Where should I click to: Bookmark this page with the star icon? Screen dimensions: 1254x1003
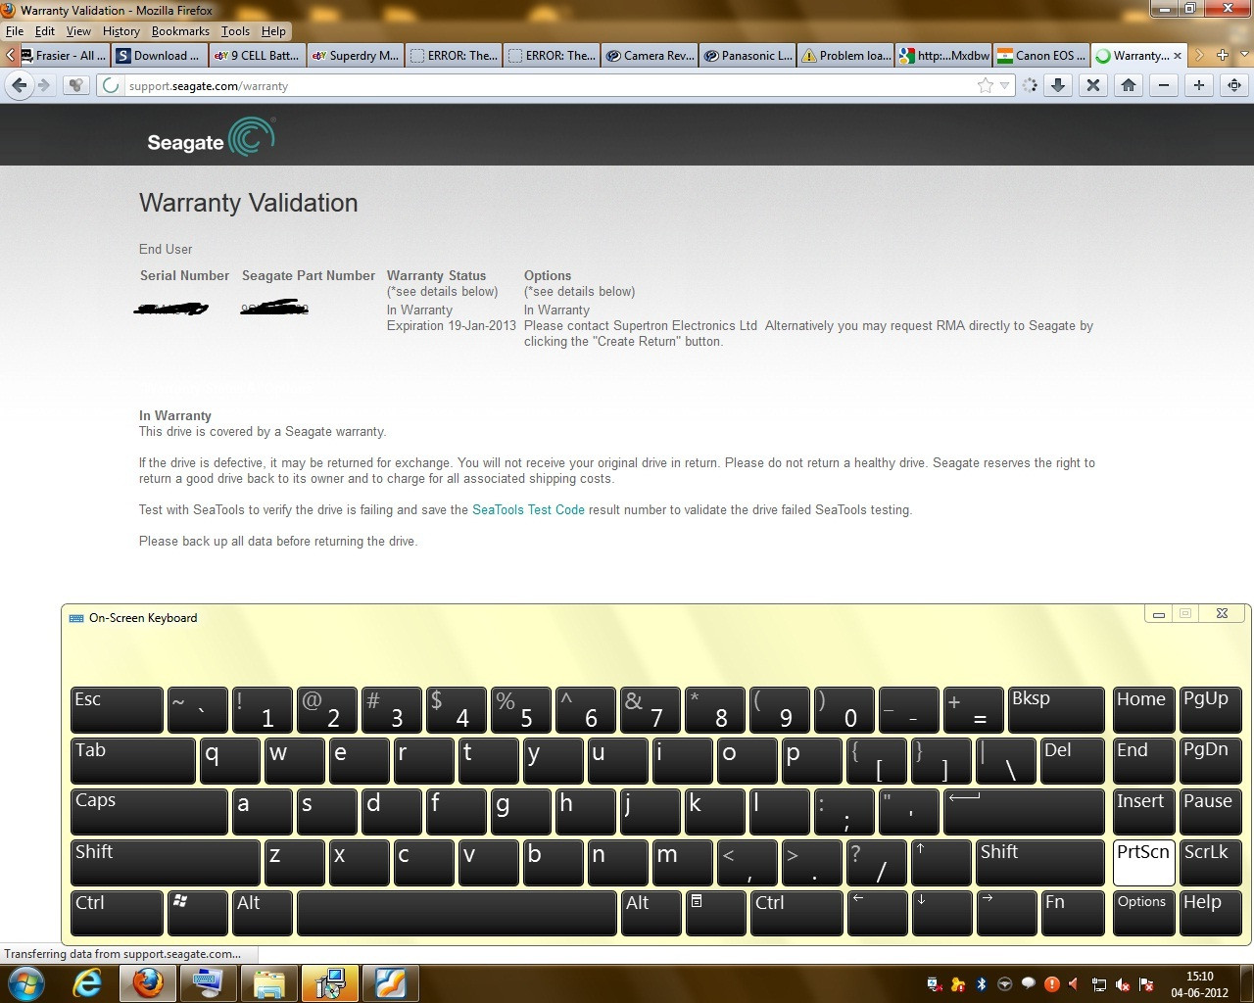coord(985,85)
